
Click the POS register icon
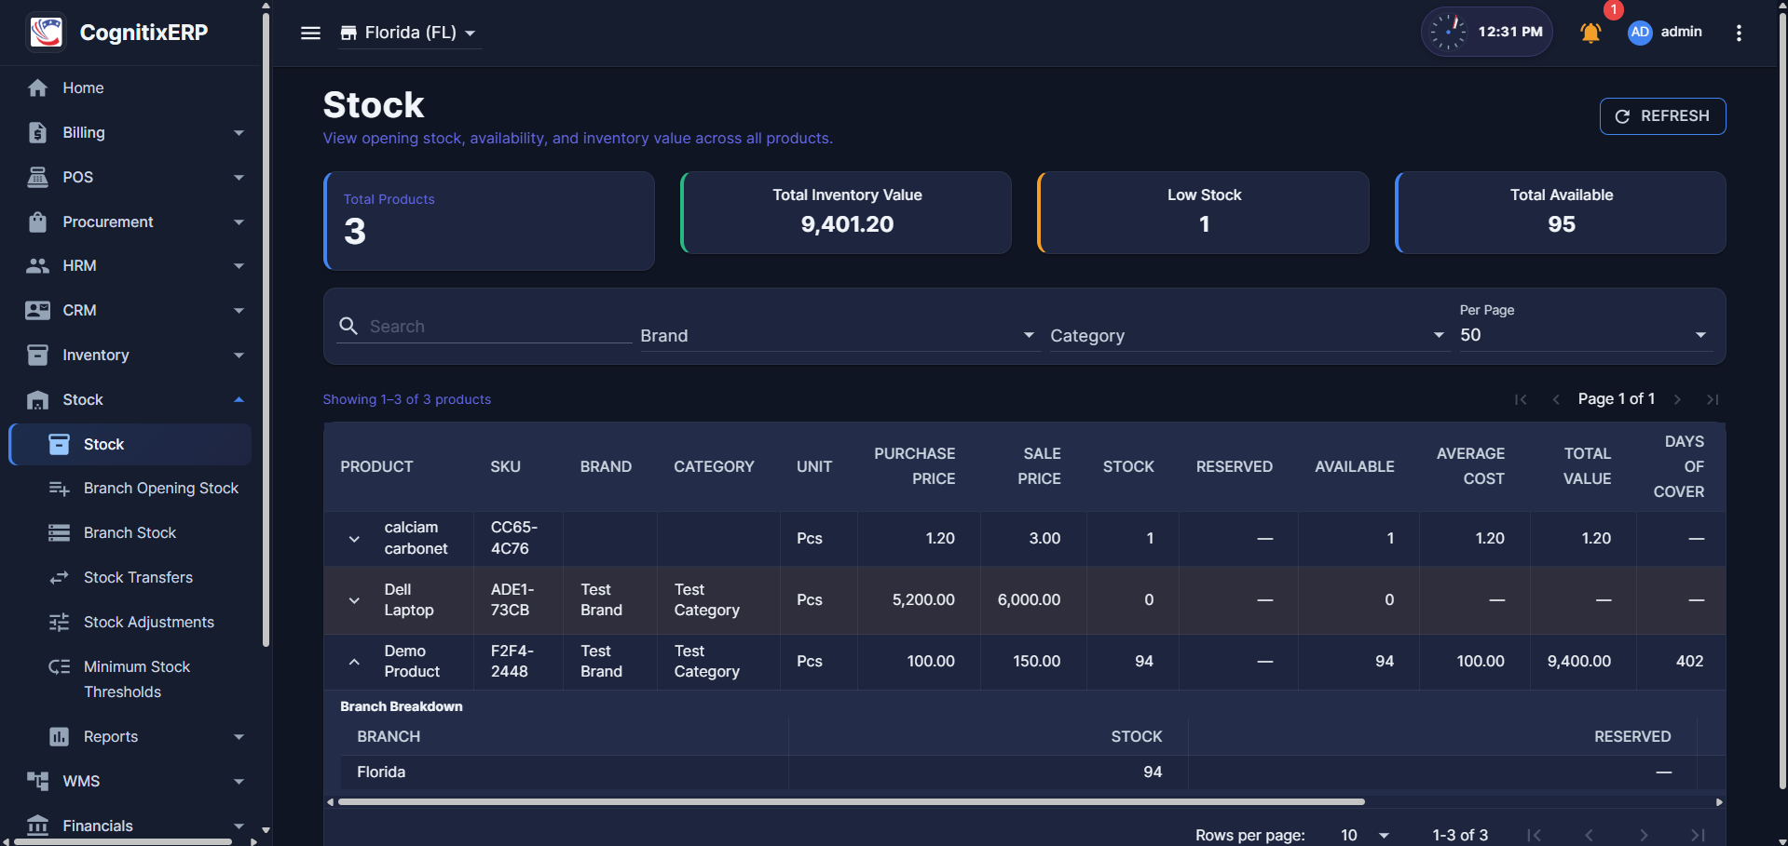[37, 177]
